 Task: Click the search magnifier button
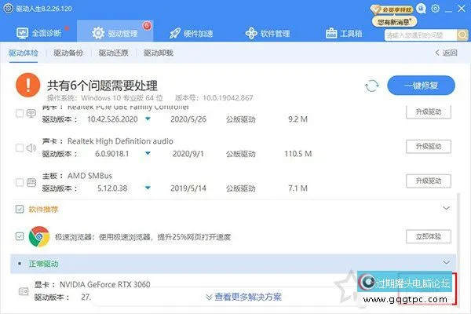click(462, 35)
